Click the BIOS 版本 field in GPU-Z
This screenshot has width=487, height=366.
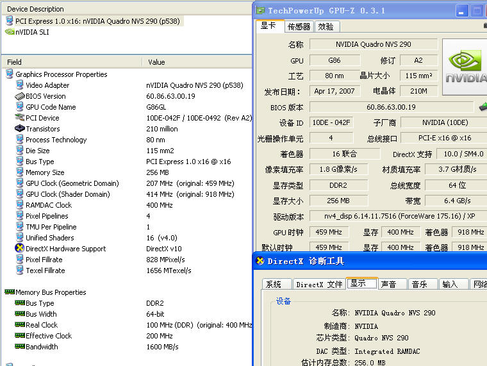click(x=391, y=107)
